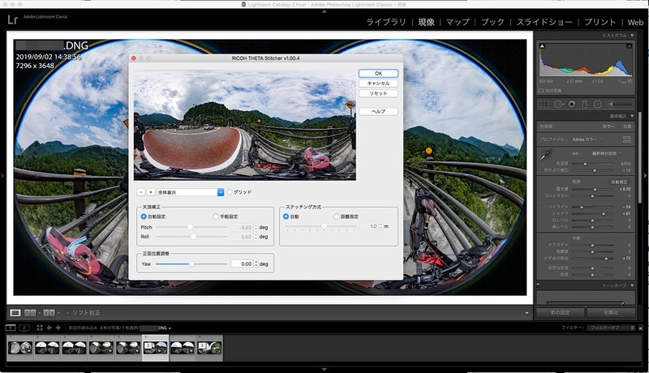Collapse right panel with side arrow

coord(645,176)
